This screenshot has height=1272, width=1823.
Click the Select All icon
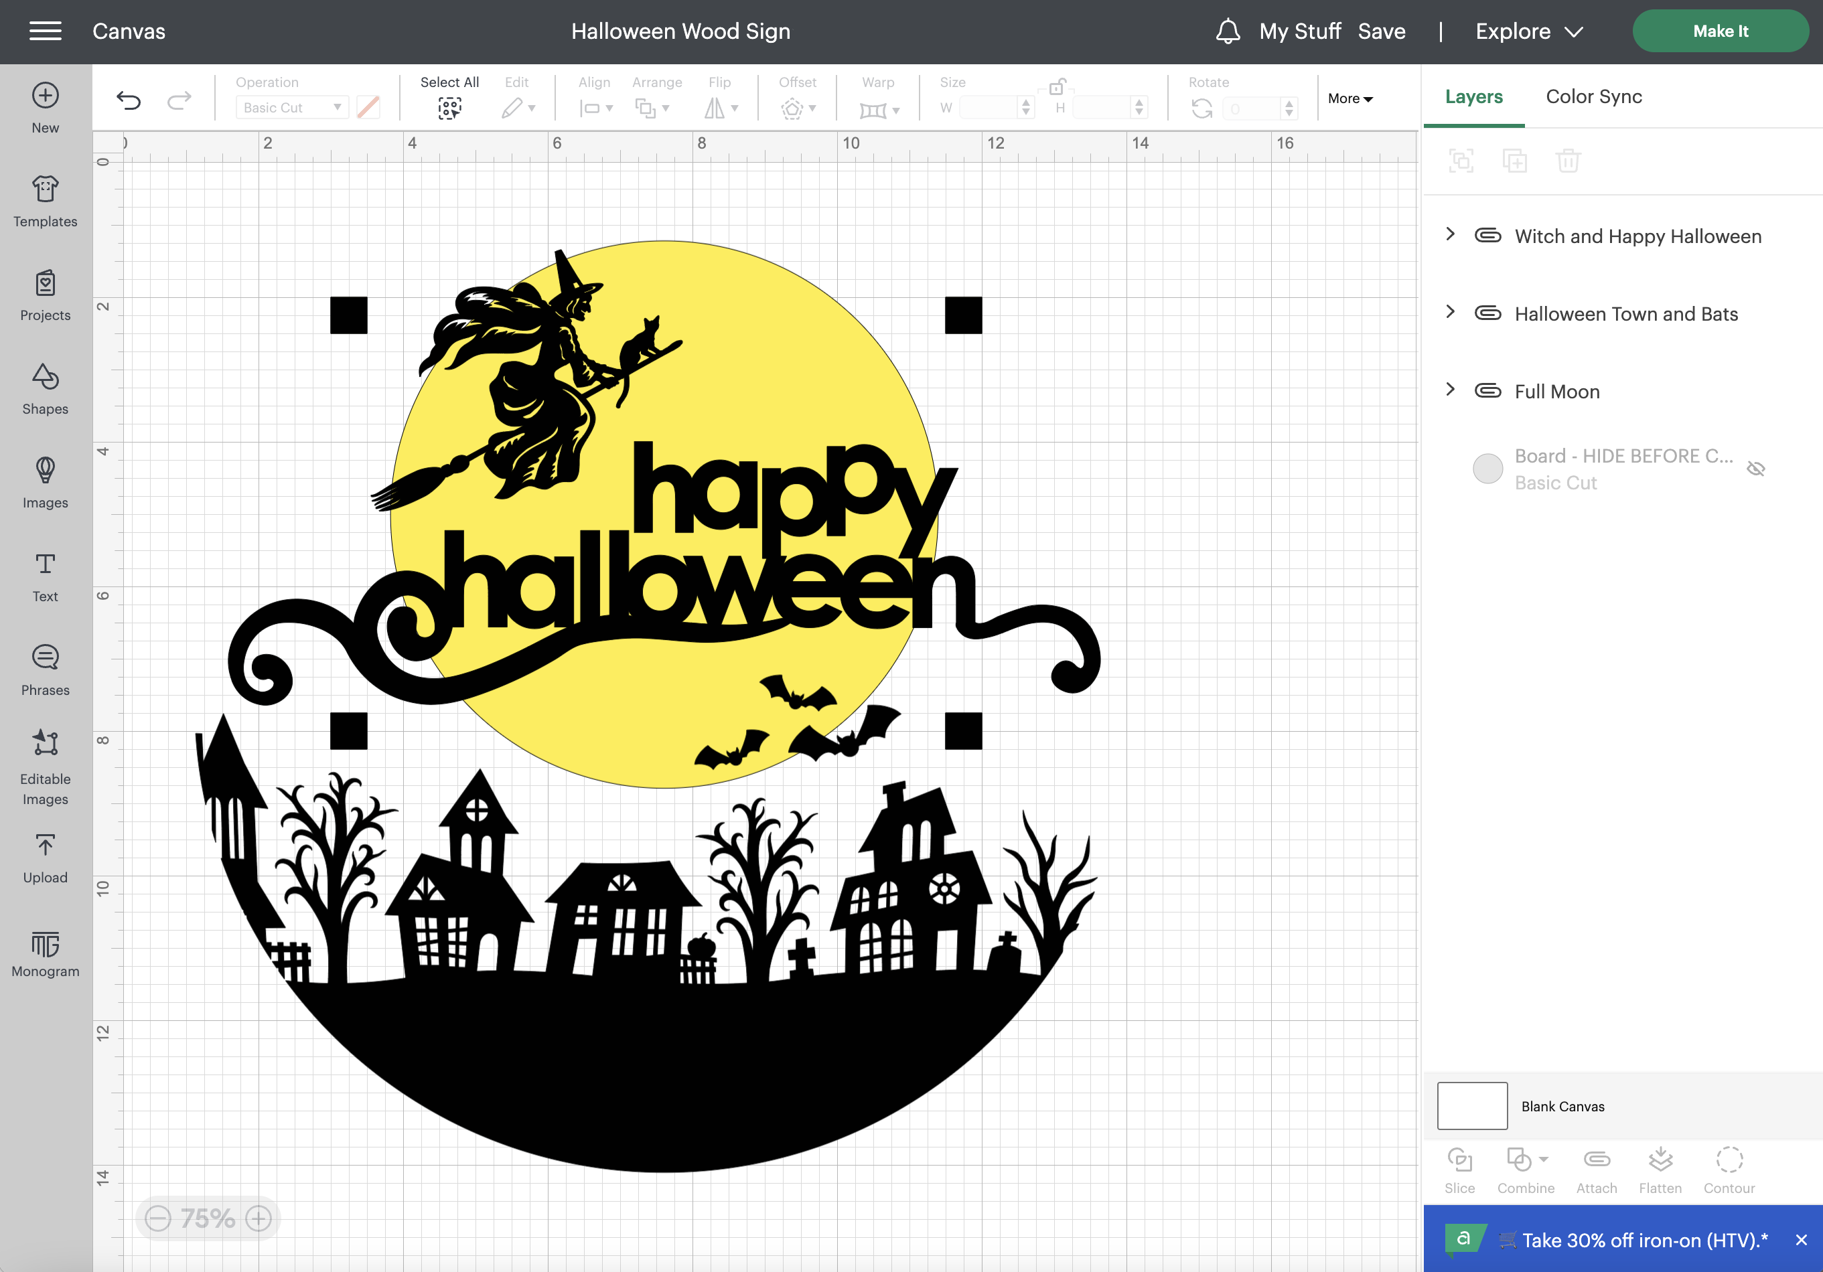tap(449, 108)
